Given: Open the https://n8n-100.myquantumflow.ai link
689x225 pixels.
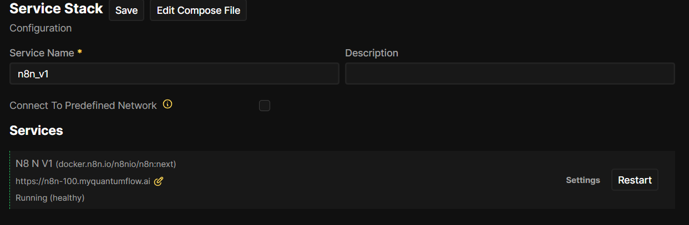Looking at the screenshot, I should (x=83, y=181).
